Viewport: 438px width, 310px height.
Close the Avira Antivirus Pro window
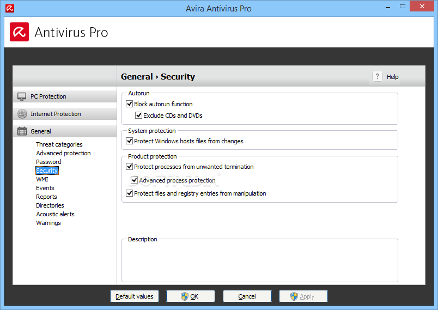tap(422, 6)
